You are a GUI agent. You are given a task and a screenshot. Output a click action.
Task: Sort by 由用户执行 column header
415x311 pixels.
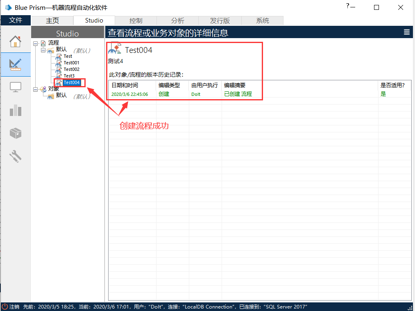205,85
